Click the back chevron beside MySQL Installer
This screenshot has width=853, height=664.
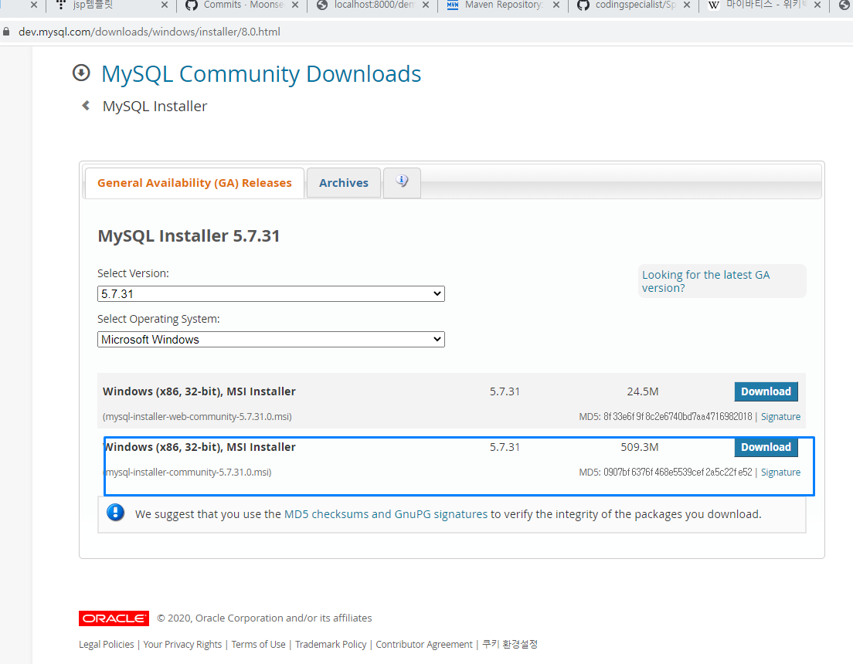click(x=86, y=106)
